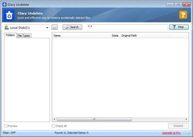
Task: Open help via yellow question mark icon
Action: click(183, 15)
